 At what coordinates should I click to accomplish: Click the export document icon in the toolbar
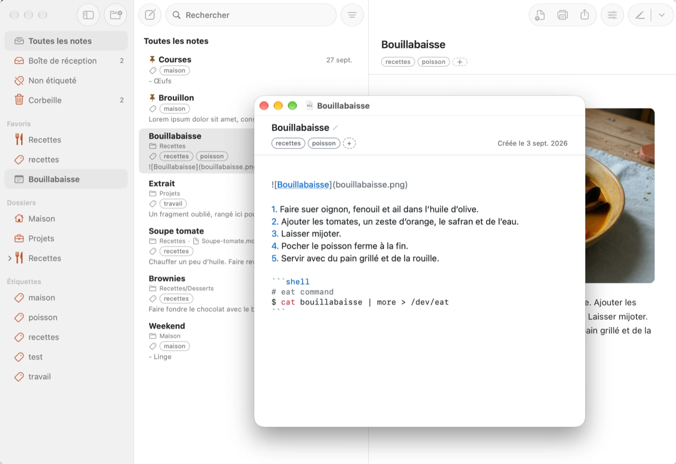point(540,15)
